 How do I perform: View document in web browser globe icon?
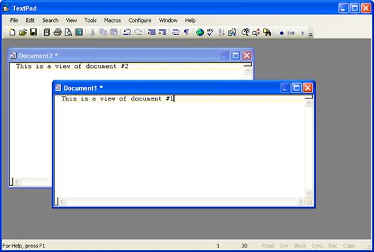200,32
